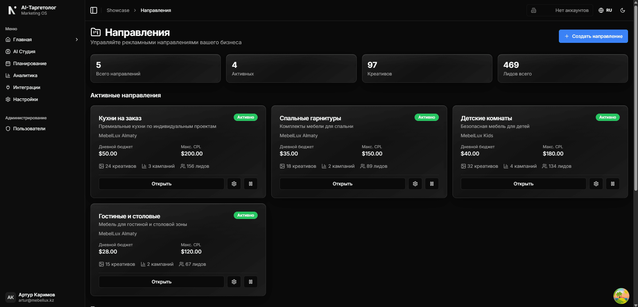Expand the Главная menu chevron

(x=77, y=40)
